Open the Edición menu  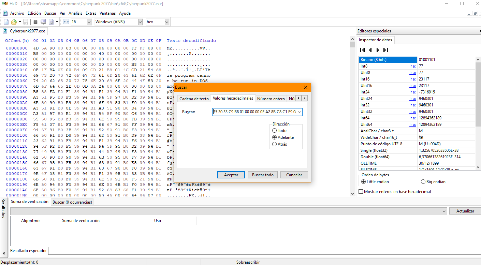tap(34, 13)
